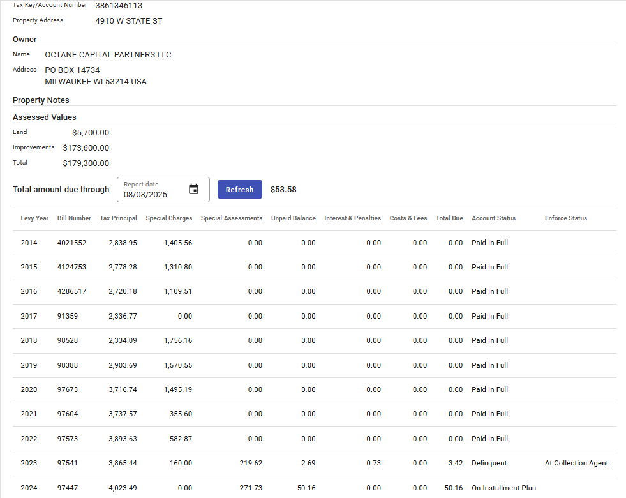
Task: Click the At Collection Agent enforce status
Action: pyautogui.click(x=576, y=464)
